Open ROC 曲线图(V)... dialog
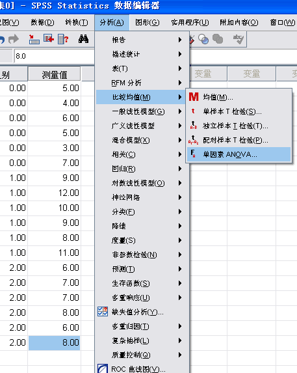Image resolution: width=297 pixels, height=373 pixels. (142, 368)
